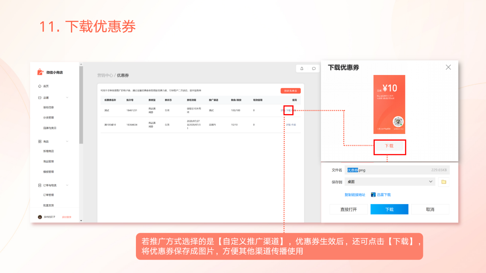Click the 满100减10 coupon name
This screenshot has width=486, height=273.
110,125
